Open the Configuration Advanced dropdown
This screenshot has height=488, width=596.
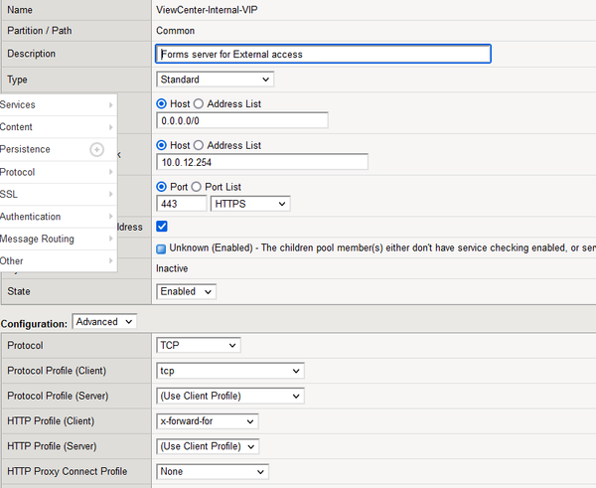point(104,322)
